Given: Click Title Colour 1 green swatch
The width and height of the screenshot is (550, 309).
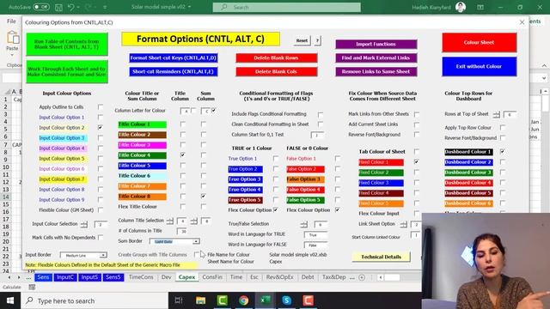Looking at the screenshot, I should [142, 124].
